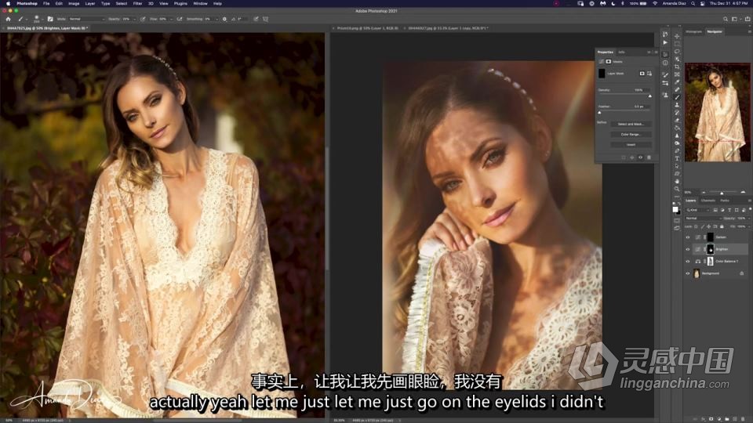Open the brush preset picker
This screenshot has width=753, height=423.
[x=38, y=19]
